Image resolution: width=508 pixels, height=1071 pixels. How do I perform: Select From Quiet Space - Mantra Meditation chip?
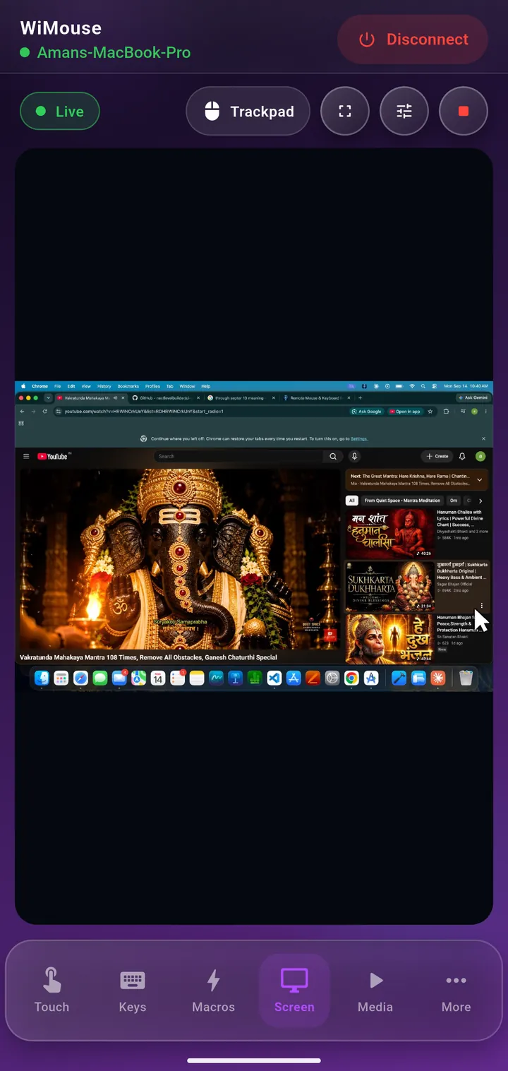pyautogui.click(x=402, y=501)
